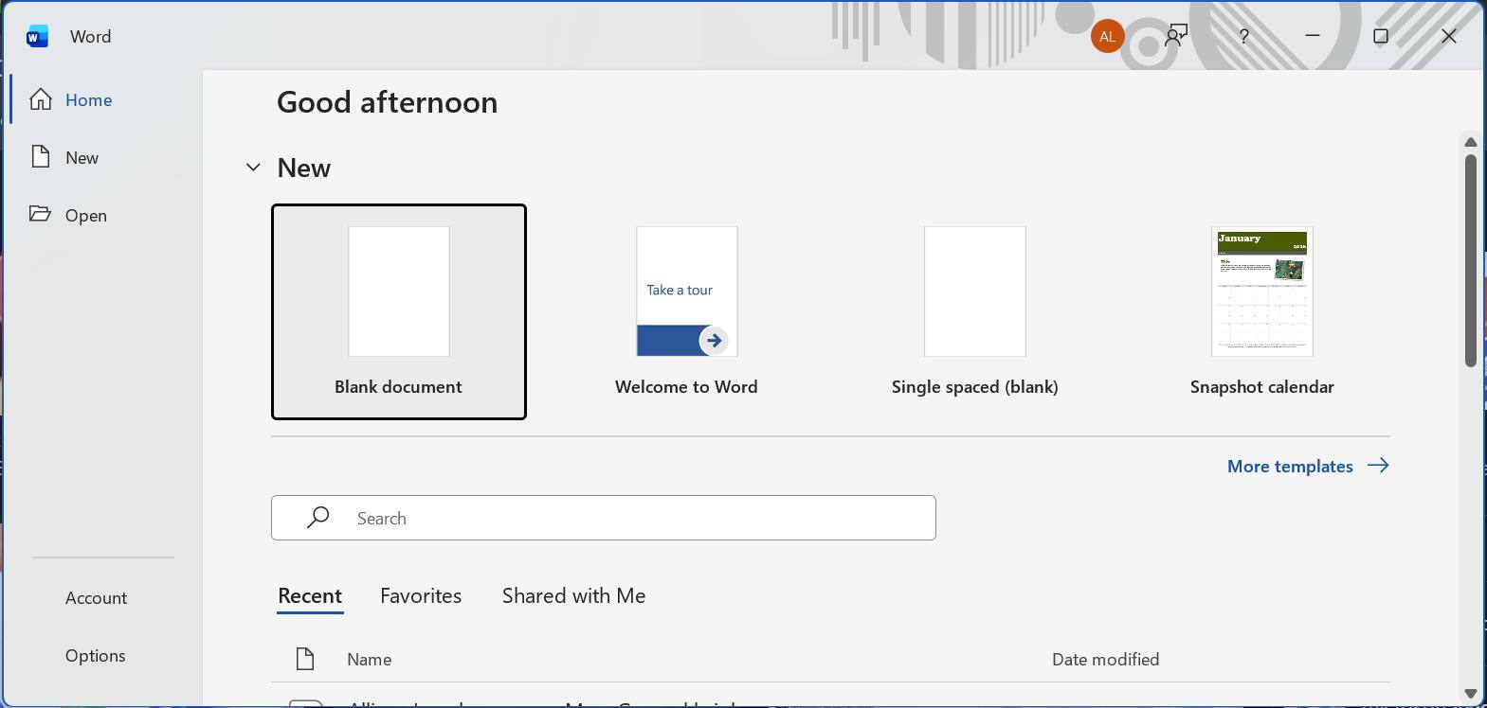Click the magnifying glass search icon
The image size is (1487, 708).
[x=318, y=518]
